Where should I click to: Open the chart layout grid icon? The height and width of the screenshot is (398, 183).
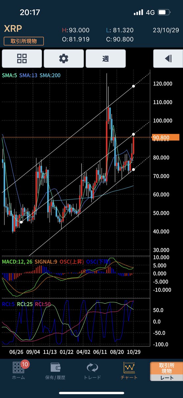click(22, 59)
